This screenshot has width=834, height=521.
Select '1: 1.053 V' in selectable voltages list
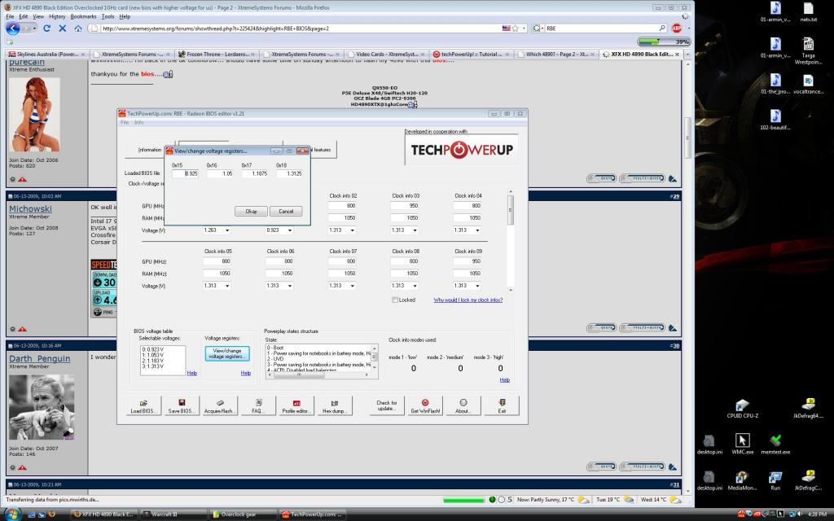click(x=152, y=355)
